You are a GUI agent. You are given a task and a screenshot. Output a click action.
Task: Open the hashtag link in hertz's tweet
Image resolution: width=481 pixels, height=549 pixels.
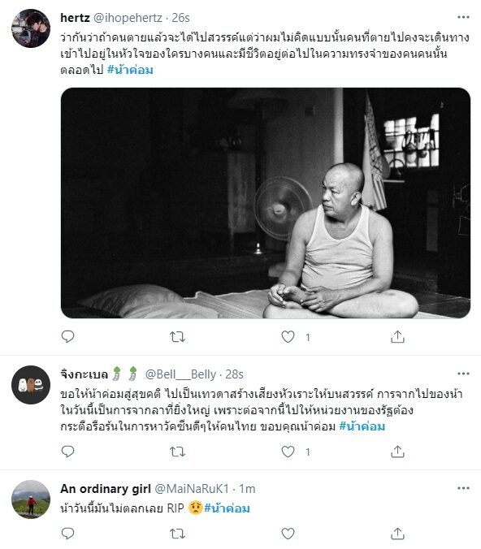pos(130,70)
